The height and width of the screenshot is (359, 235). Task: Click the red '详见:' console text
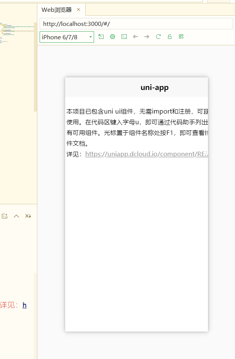click(x=10, y=305)
